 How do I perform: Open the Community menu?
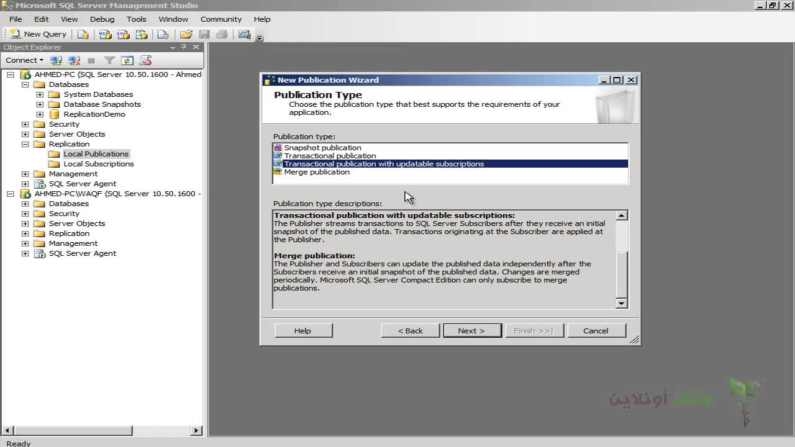(221, 19)
